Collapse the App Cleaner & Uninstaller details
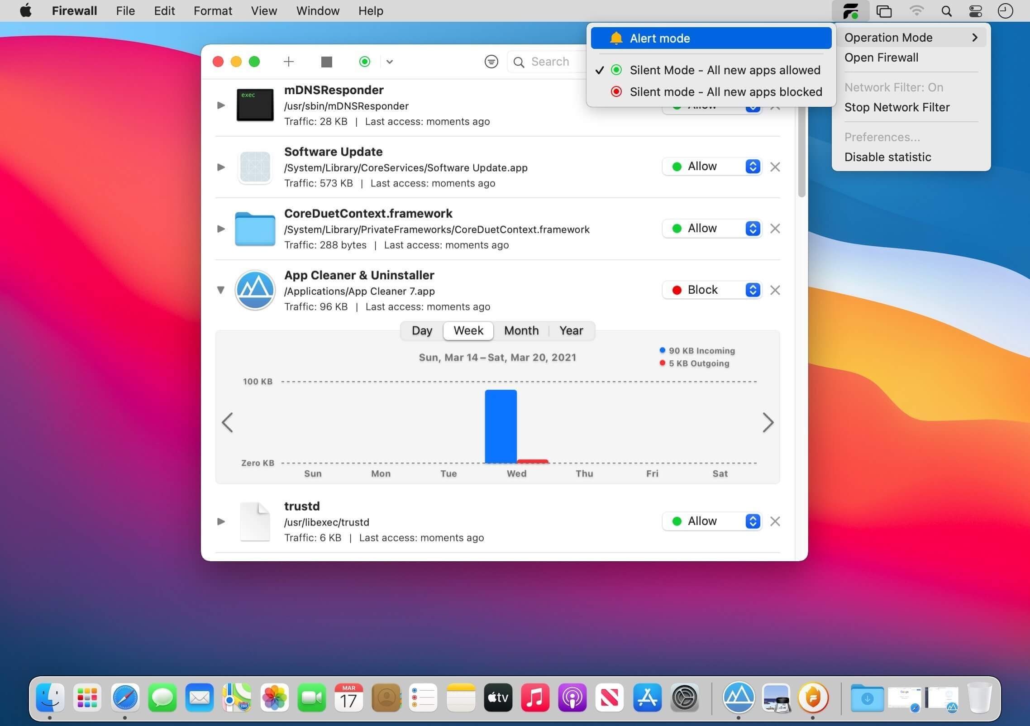The image size is (1030, 726). click(221, 290)
